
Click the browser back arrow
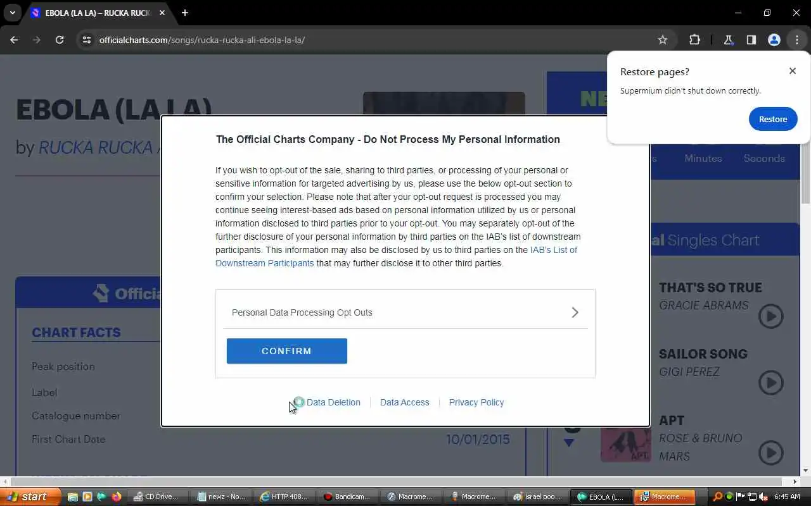tap(14, 40)
